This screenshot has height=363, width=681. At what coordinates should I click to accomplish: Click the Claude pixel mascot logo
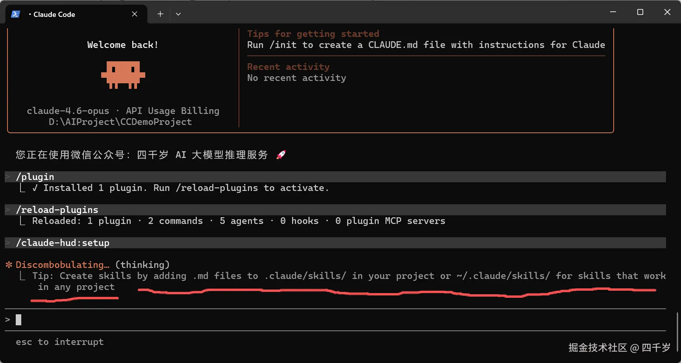tap(123, 75)
